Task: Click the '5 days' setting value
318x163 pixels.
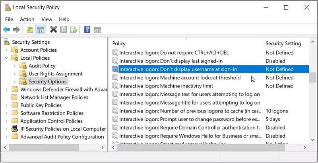Action: point(273,119)
